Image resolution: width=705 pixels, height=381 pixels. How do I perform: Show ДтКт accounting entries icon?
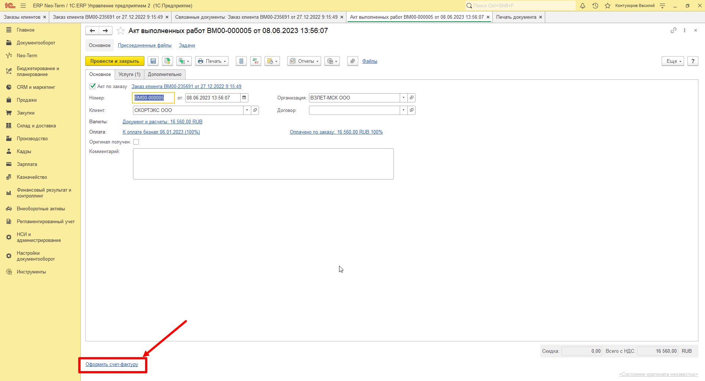[256, 61]
